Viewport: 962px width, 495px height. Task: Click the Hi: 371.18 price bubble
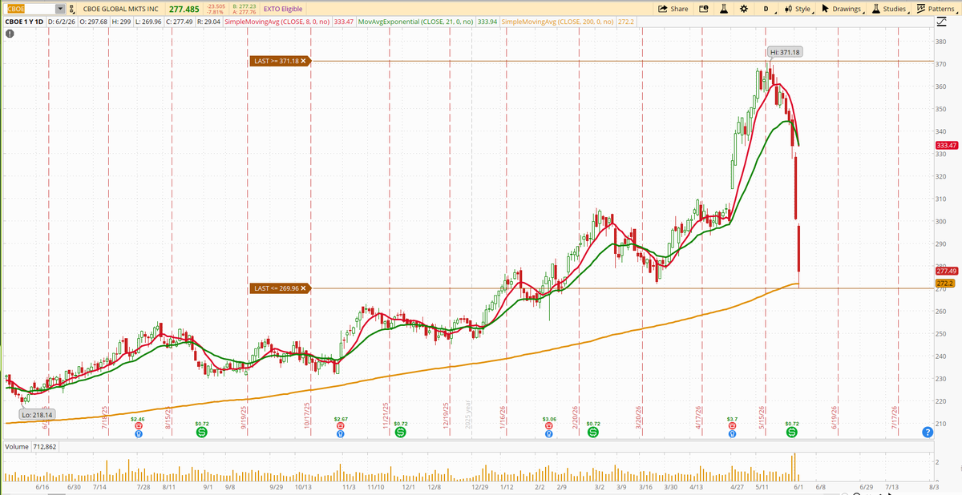(786, 52)
